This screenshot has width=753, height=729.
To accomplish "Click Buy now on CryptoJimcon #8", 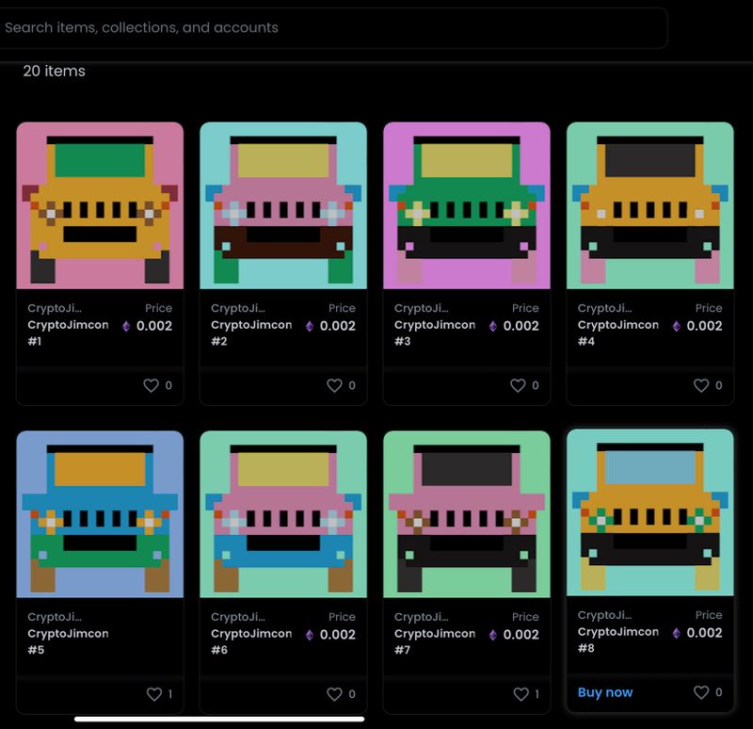I will [605, 692].
